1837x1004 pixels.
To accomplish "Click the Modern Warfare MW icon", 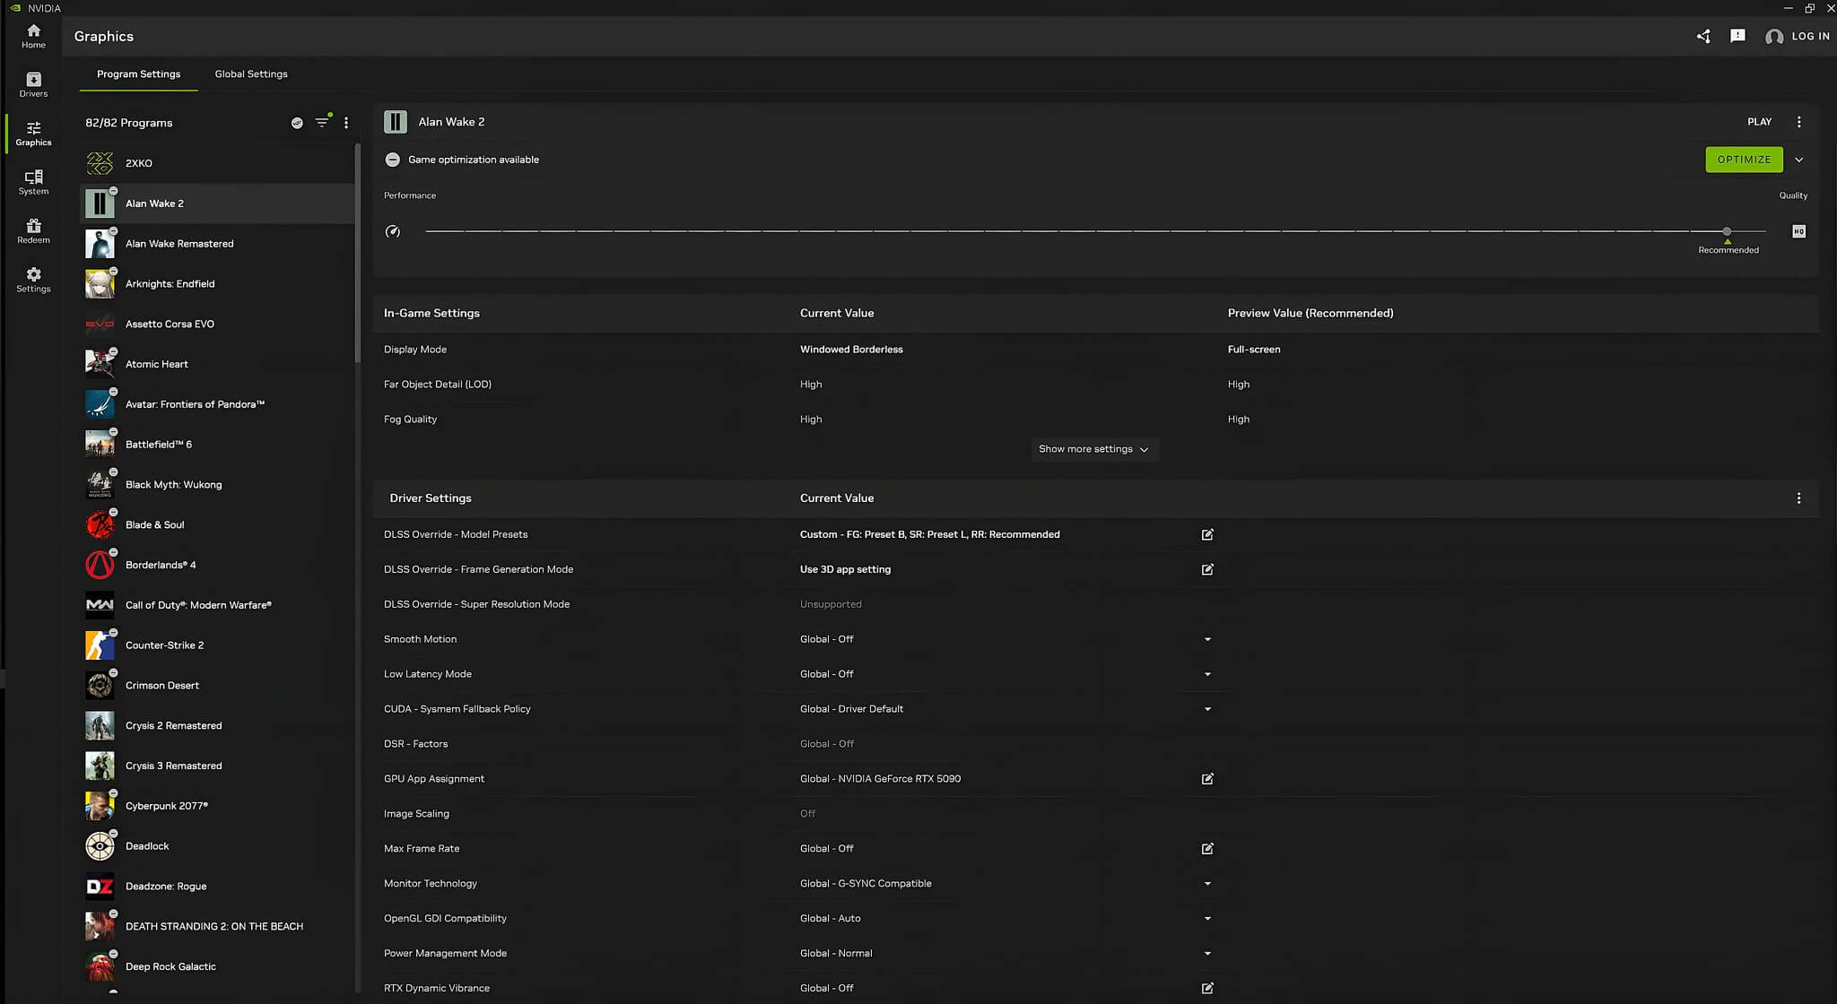I will tap(100, 605).
